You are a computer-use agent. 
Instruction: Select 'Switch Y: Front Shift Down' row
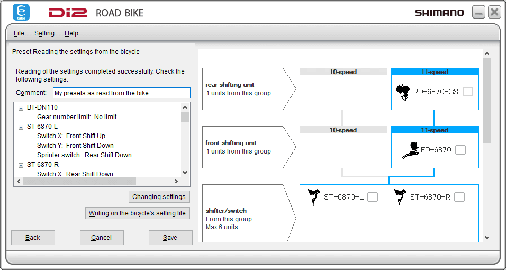click(75, 146)
